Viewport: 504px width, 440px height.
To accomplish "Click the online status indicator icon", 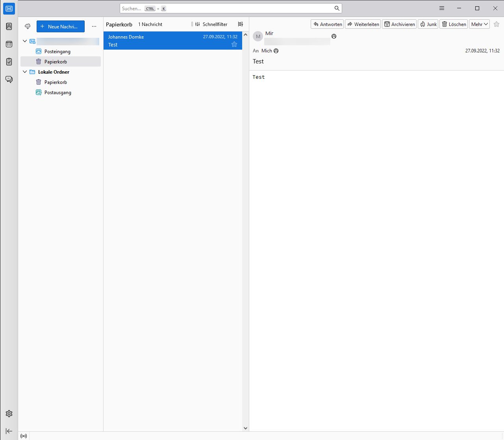I will click(24, 436).
